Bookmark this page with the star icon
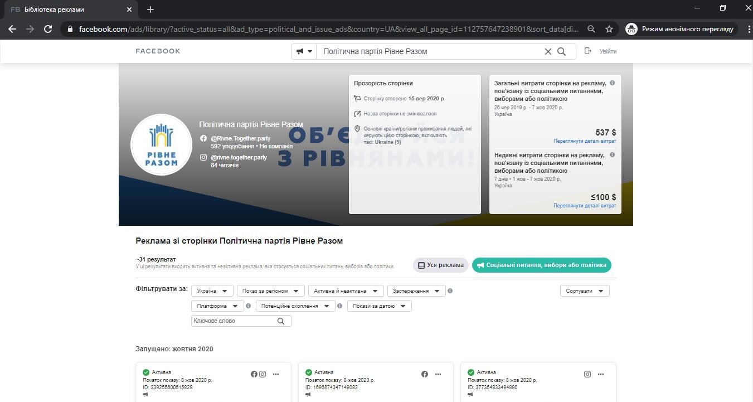Viewport: 753px width, 402px height. (x=609, y=29)
